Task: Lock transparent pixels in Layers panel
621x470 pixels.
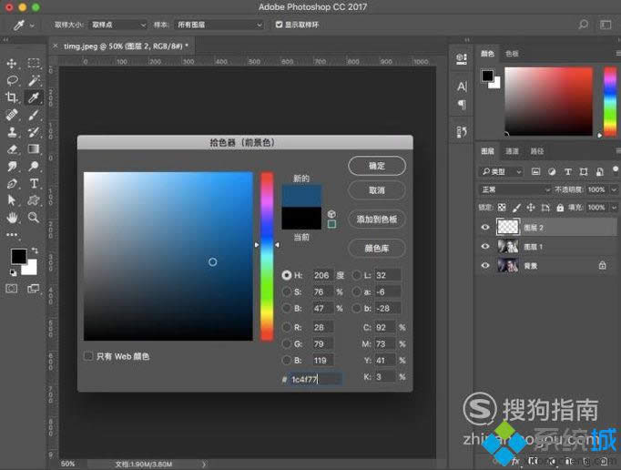Action: 502,208
